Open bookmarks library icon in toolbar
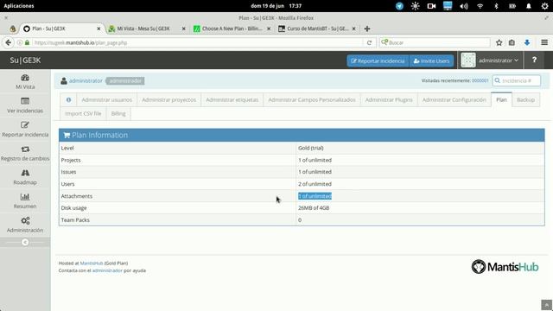This screenshot has height=311, width=553. [512, 42]
